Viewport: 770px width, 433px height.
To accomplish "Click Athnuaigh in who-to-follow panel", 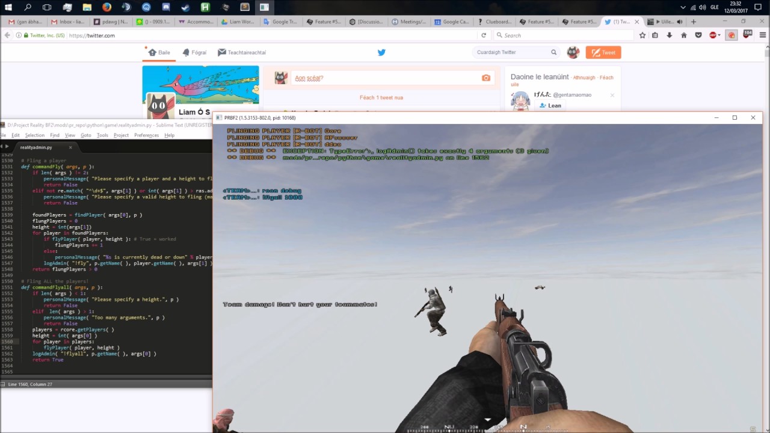I will (x=584, y=78).
